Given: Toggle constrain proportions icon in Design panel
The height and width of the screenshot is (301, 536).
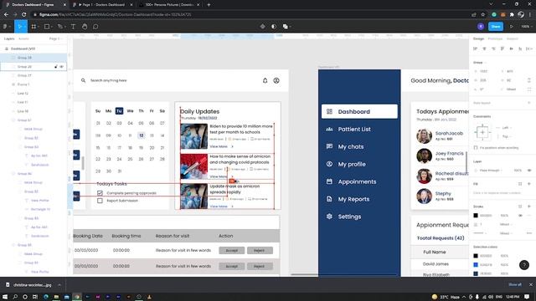Looking at the screenshot, I should point(528,80).
